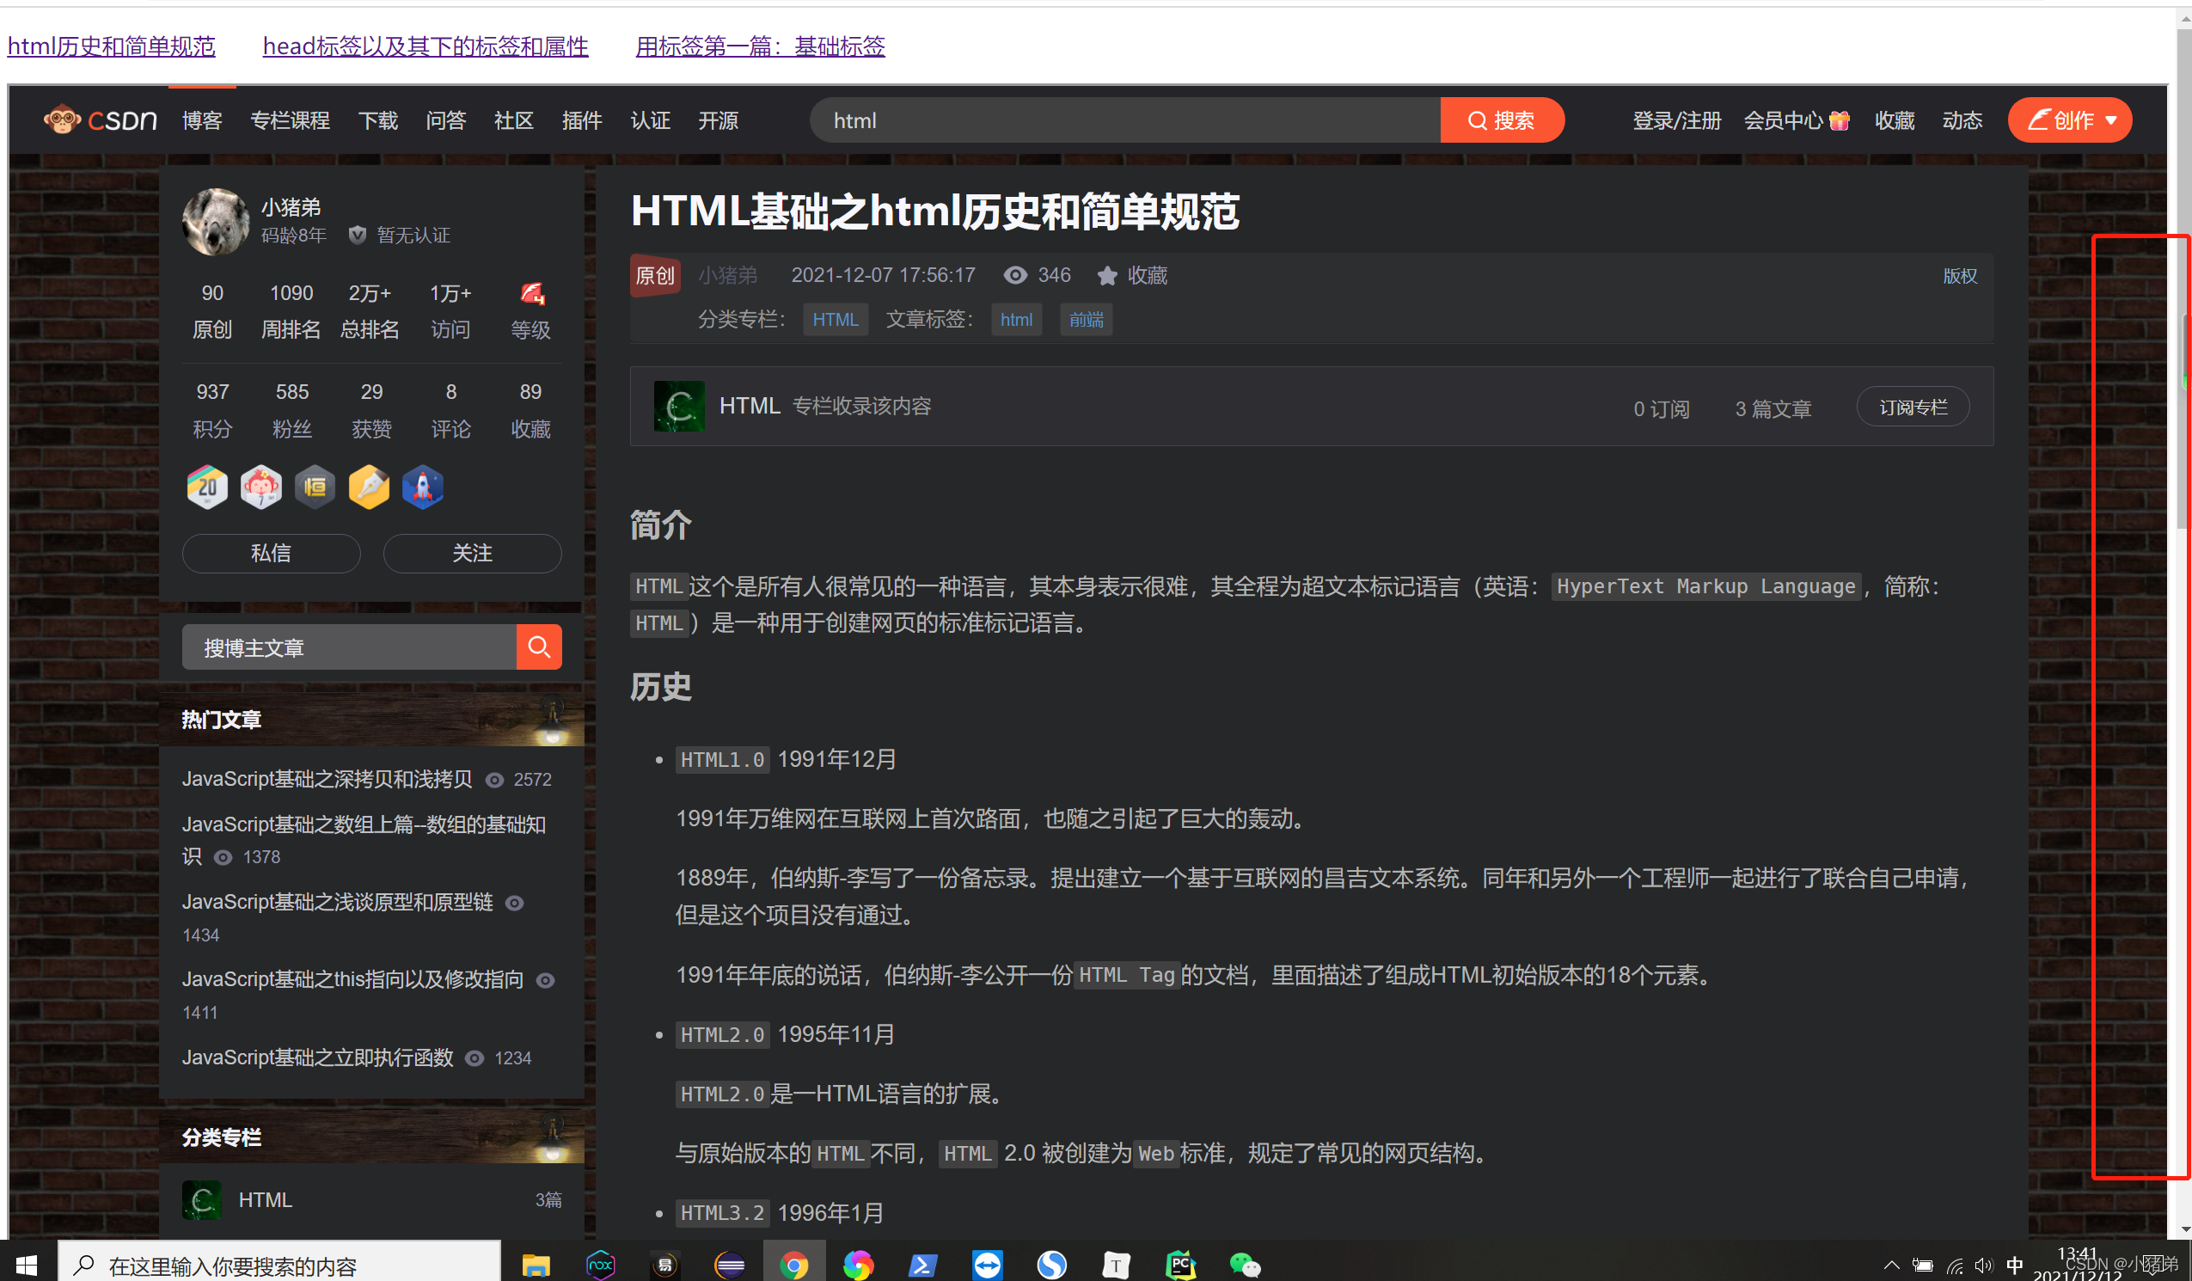Open the 插件 nav item
This screenshot has height=1281, width=2192.
point(582,120)
